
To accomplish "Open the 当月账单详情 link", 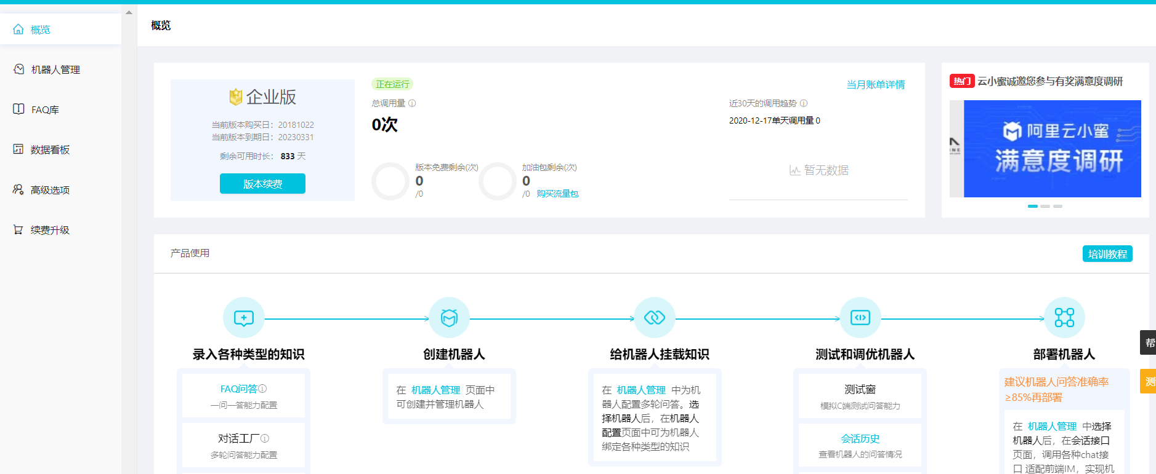I will [x=875, y=84].
